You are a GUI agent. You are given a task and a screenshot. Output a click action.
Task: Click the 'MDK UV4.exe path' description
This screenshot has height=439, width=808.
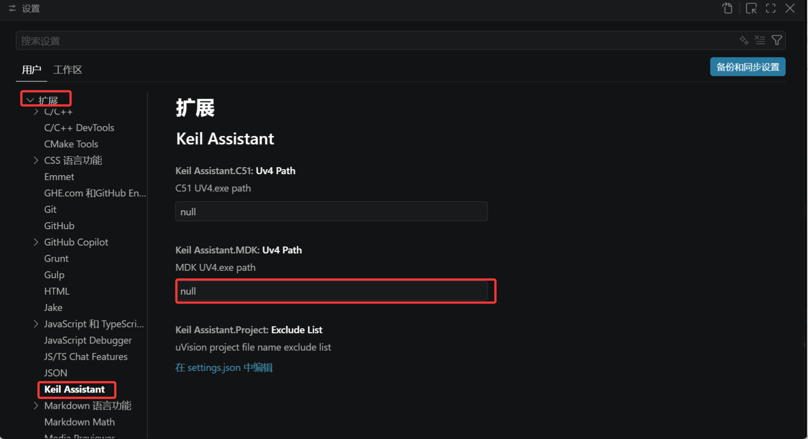click(x=216, y=267)
